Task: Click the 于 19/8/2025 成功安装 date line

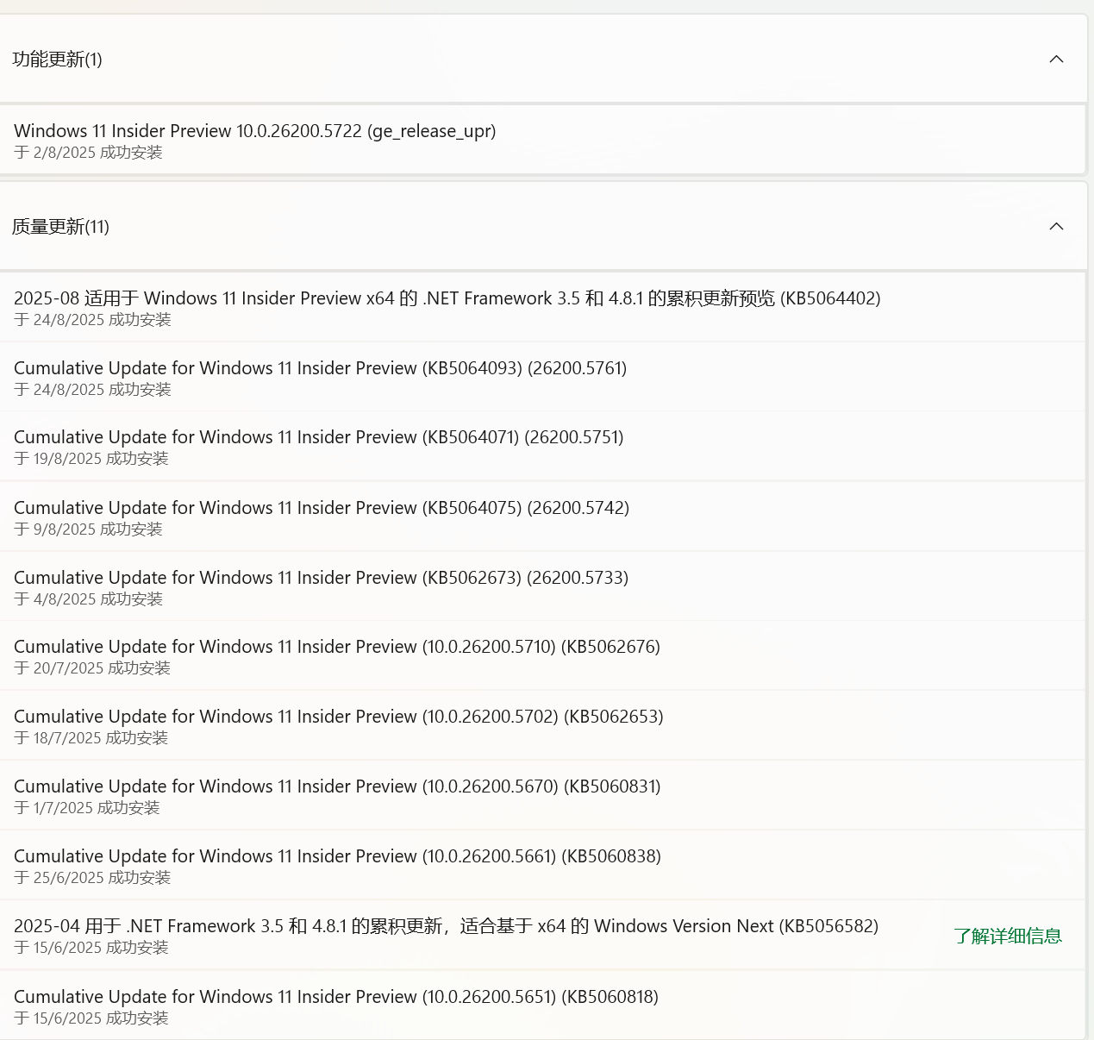Action: (91, 459)
